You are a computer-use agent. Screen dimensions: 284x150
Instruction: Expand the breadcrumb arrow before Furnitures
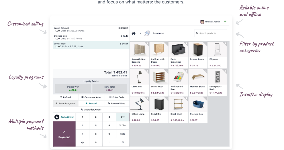[x=140, y=33]
